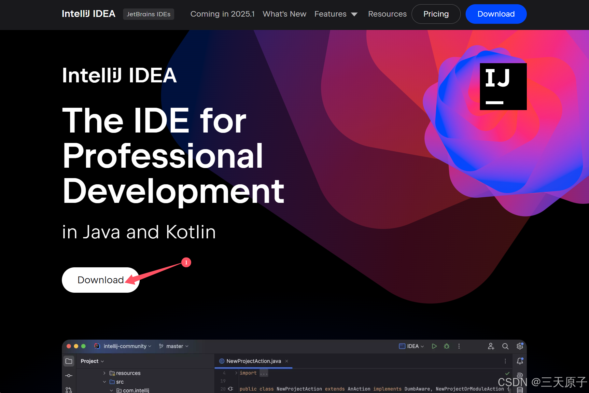Click the 'AnAction' text in the code
Viewport: 589px width, 393px height.
tap(359, 389)
